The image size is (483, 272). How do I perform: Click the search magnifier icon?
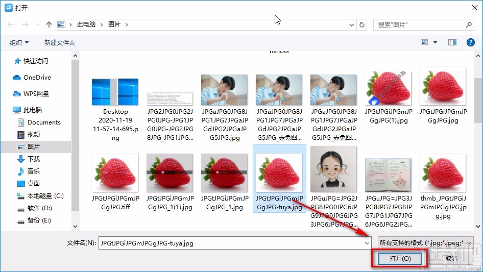click(469, 24)
